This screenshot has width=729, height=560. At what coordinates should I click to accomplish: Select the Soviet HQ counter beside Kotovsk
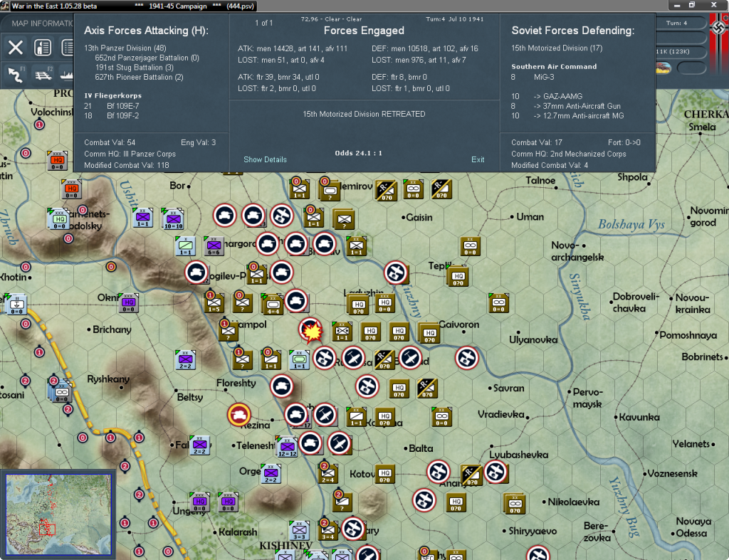(x=385, y=473)
